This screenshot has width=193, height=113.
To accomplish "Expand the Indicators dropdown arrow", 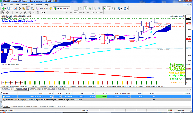I will pos(116,8).
